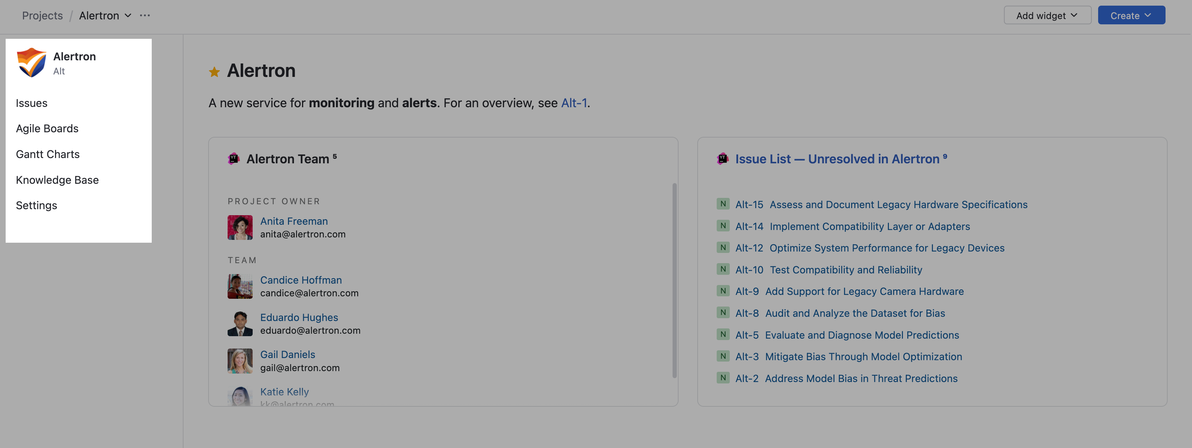Go to Projects in the breadcrumb
The height and width of the screenshot is (448, 1192).
[x=42, y=15]
